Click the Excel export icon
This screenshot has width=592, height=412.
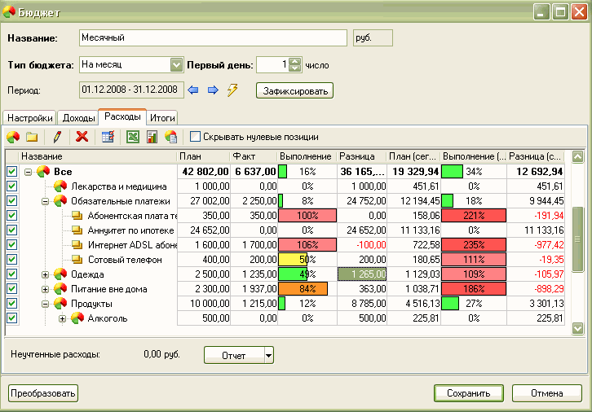132,137
